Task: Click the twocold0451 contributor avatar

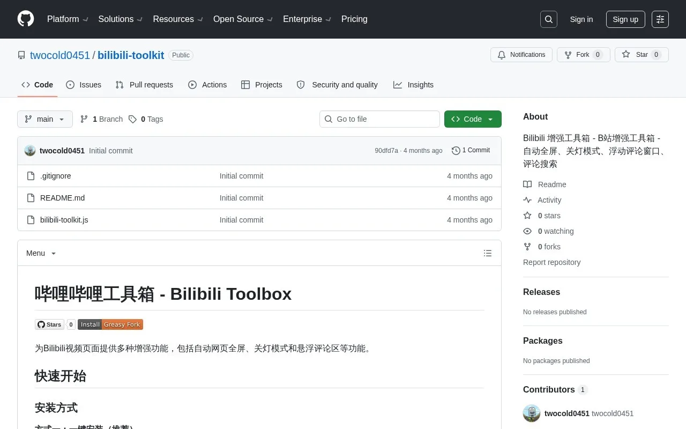Action: [x=532, y=413]
